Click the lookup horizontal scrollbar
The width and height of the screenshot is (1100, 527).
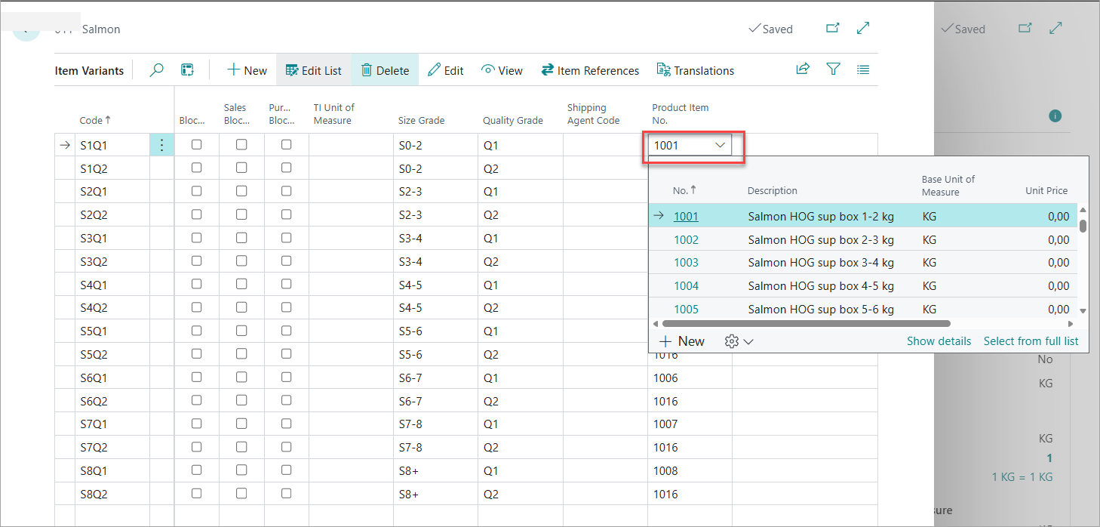pyautogui.click(x=805, y=323)
